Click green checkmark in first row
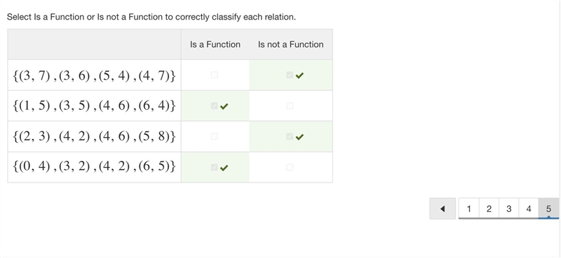Image resolution: width=561 pixels, height=258 pixels. (300, 76)
